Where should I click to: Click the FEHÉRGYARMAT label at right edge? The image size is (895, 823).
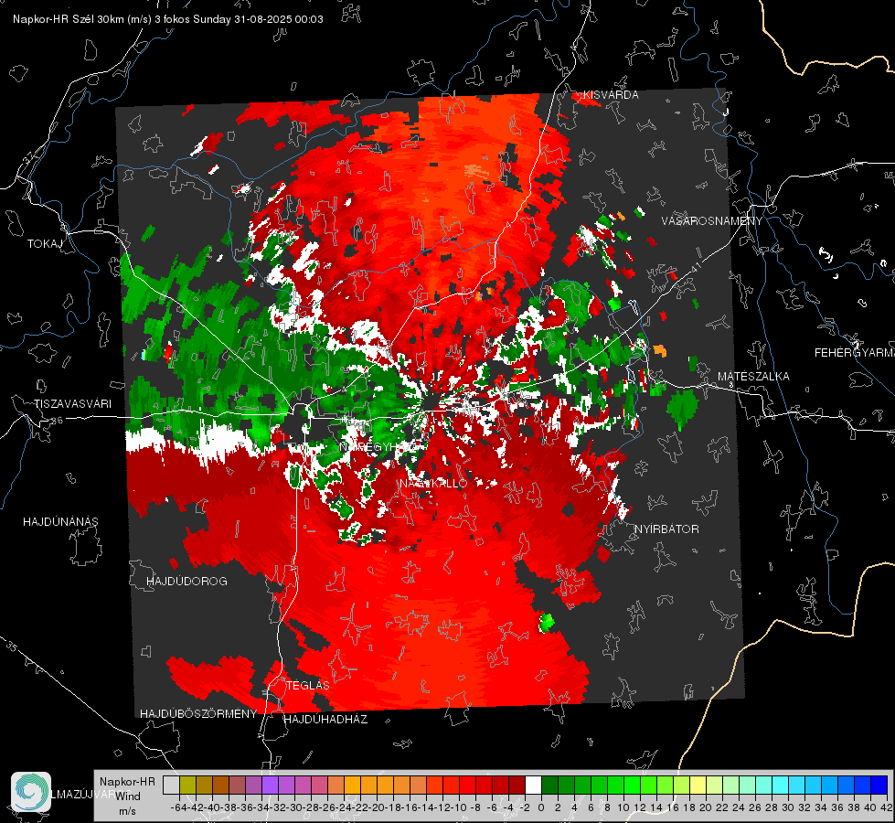pyautogui.click(x=855, y=353)
